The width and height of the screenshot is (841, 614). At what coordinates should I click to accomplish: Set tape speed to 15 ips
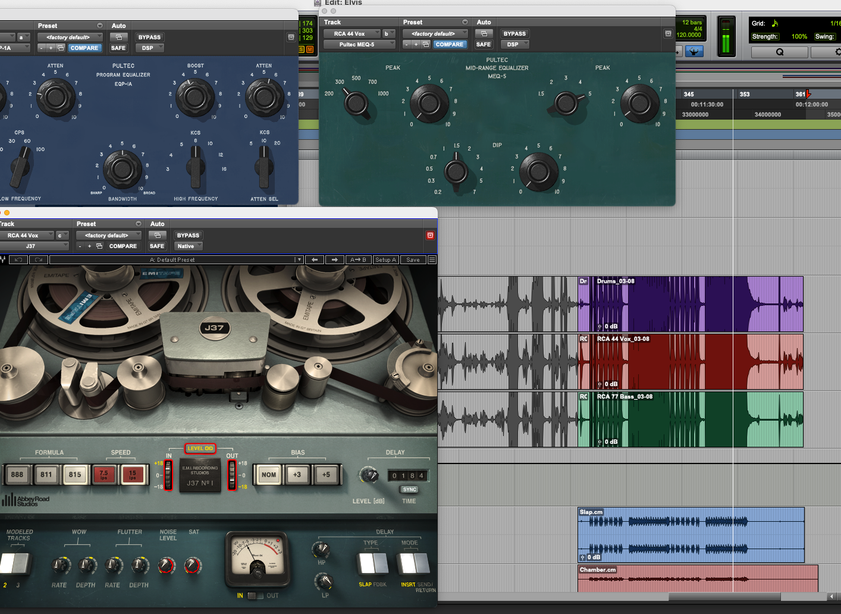pyautogui.click(x=133, y=475)
